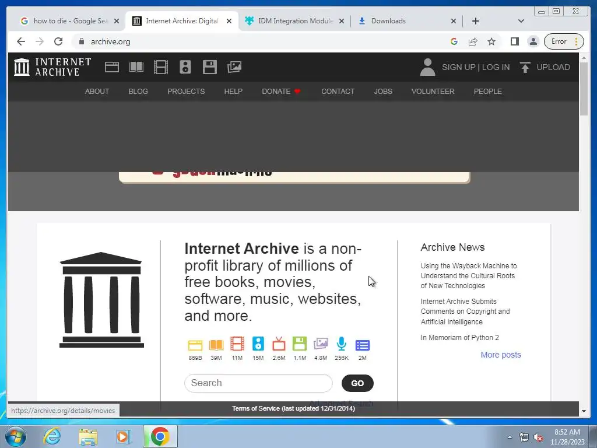Open the Texts book icon in top nav
The width and height of the screenshot is (597, 448).
(136, 67)
